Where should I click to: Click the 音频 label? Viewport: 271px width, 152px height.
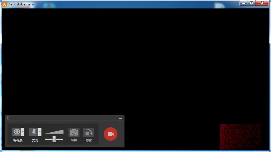pyautogui.click(x=35, y=141)
